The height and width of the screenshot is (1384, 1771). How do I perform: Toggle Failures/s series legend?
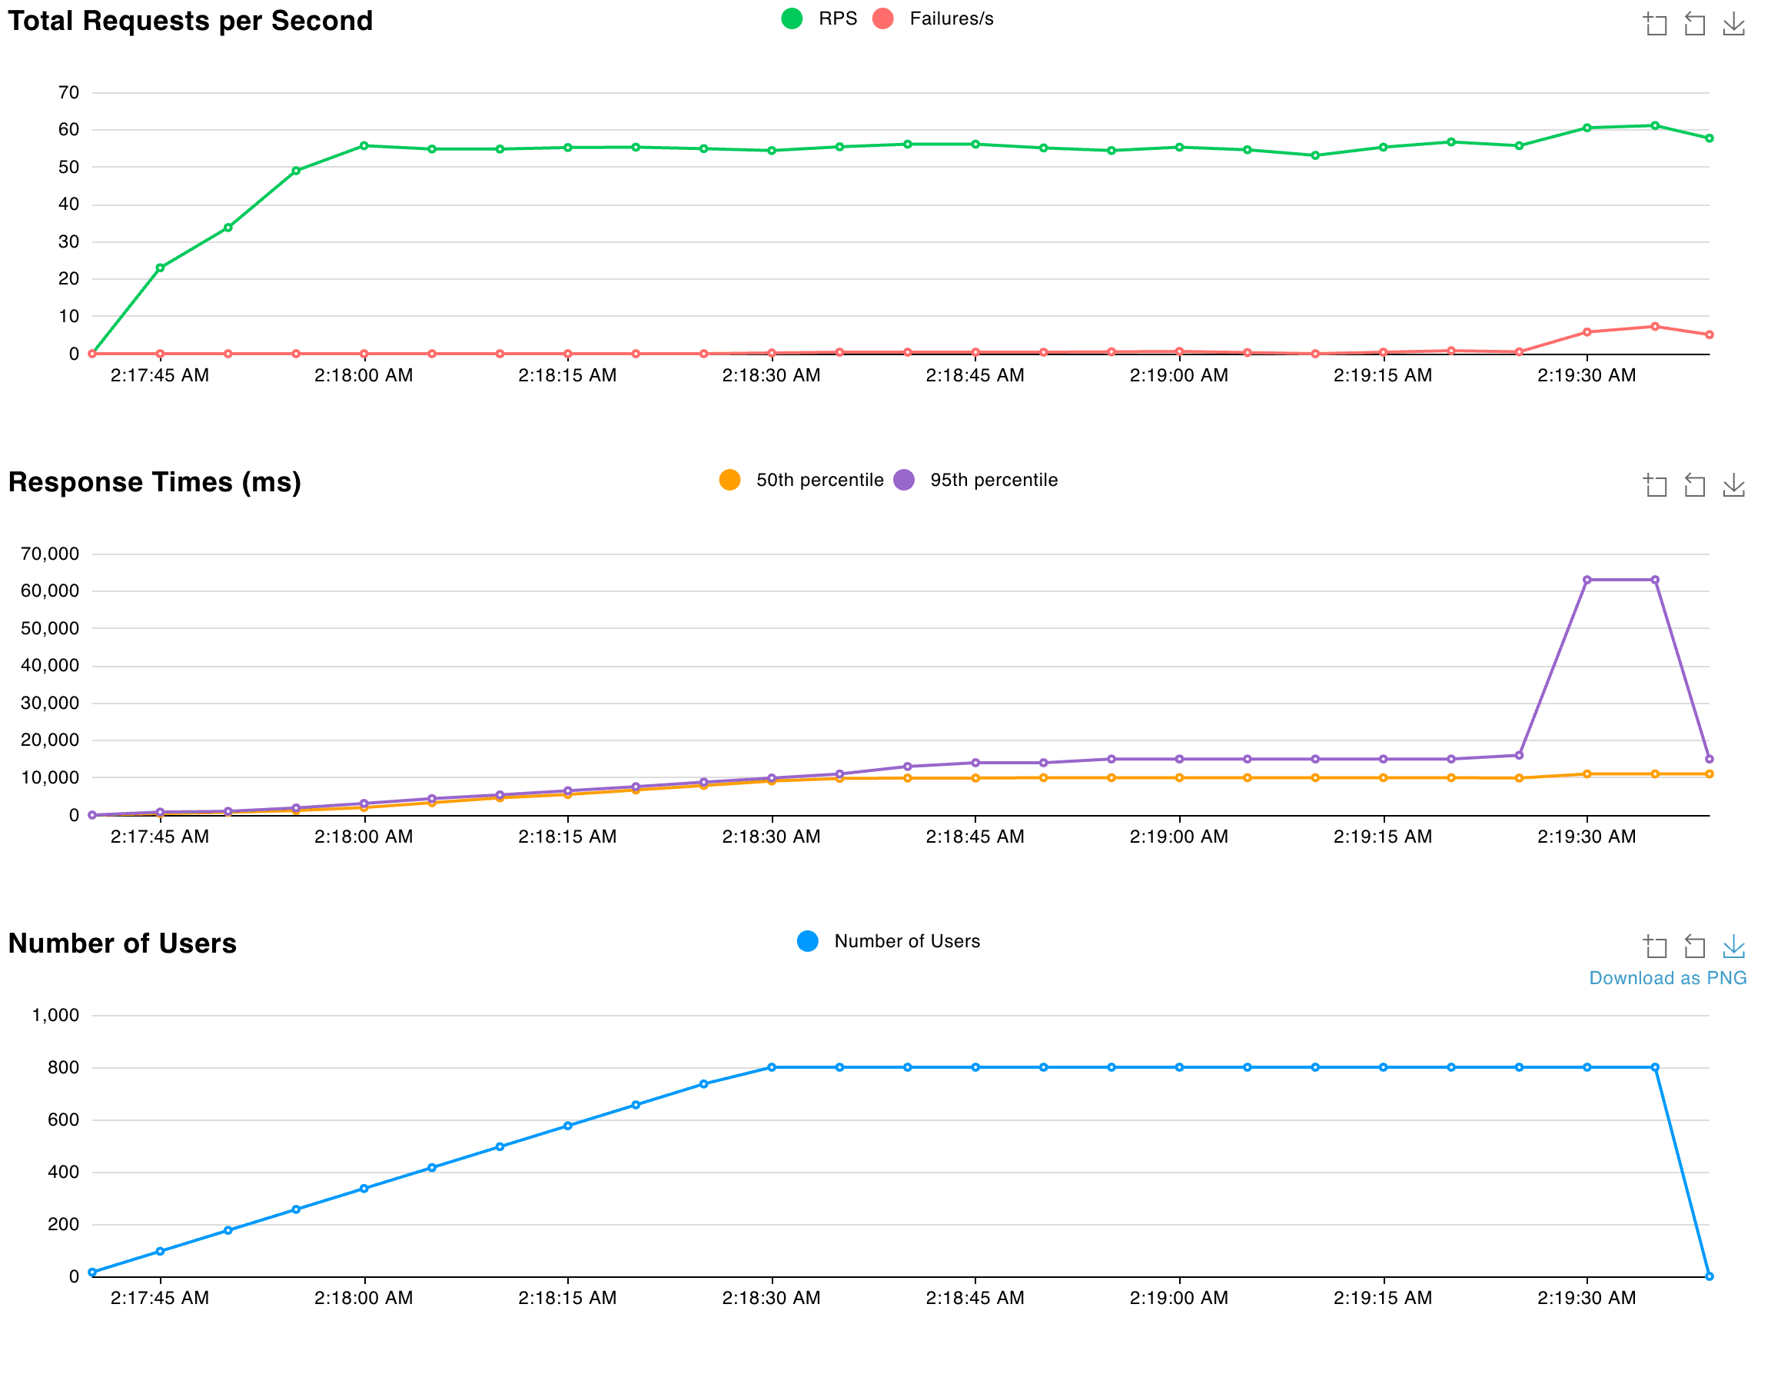click(x=950, y=18)
